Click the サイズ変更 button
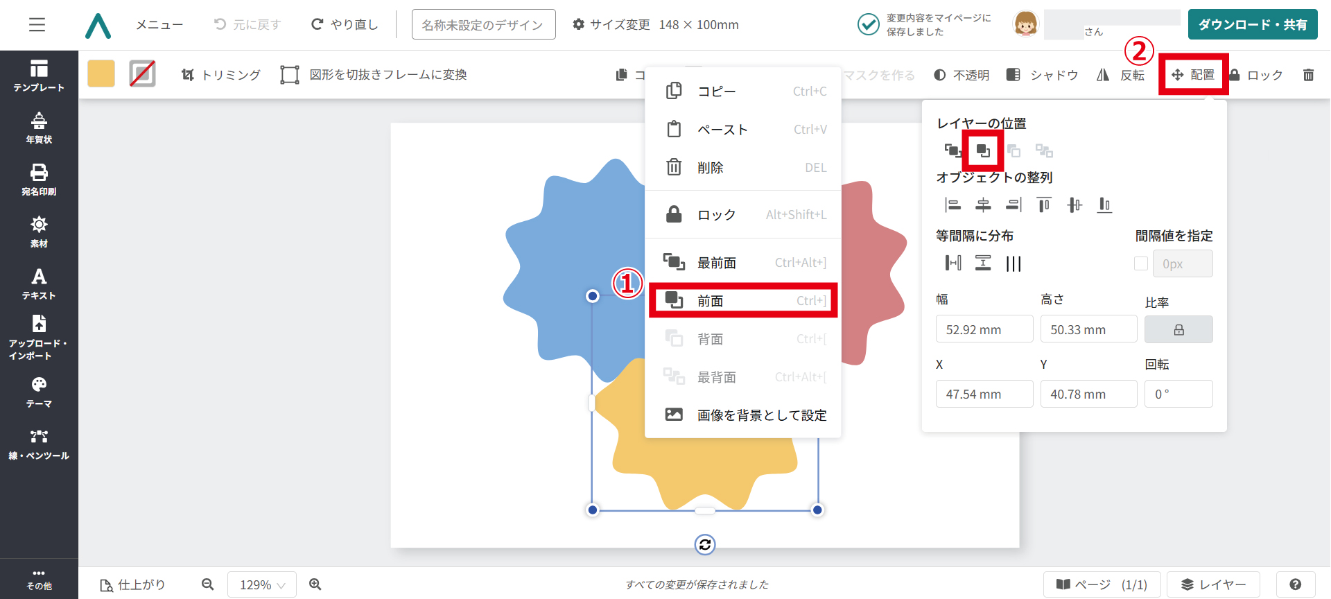The image size is (1331, 599). click(x=611, y=25)
